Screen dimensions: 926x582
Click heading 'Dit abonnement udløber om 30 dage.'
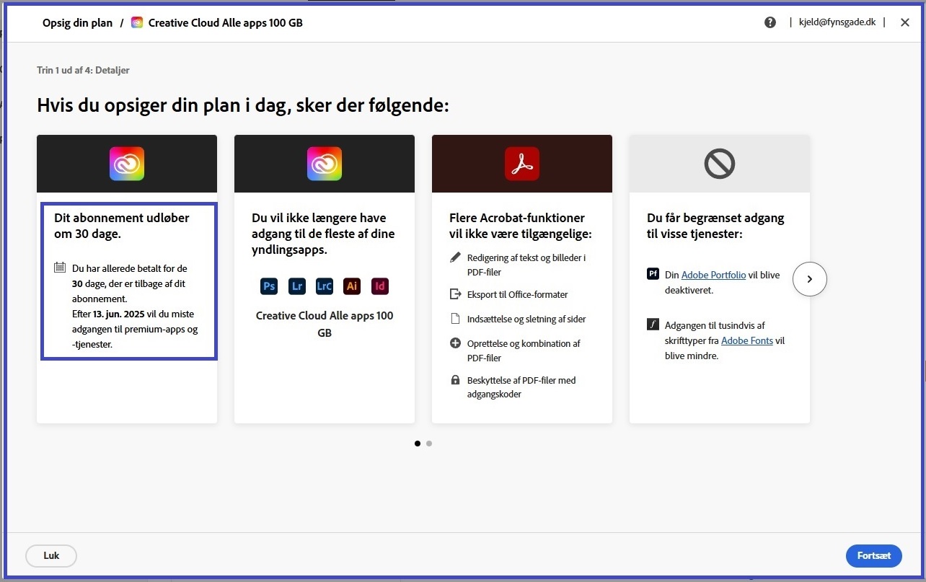click(122, 226)
